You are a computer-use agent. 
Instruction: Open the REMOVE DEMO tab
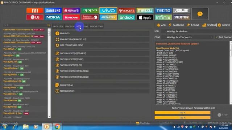[96, 26]
